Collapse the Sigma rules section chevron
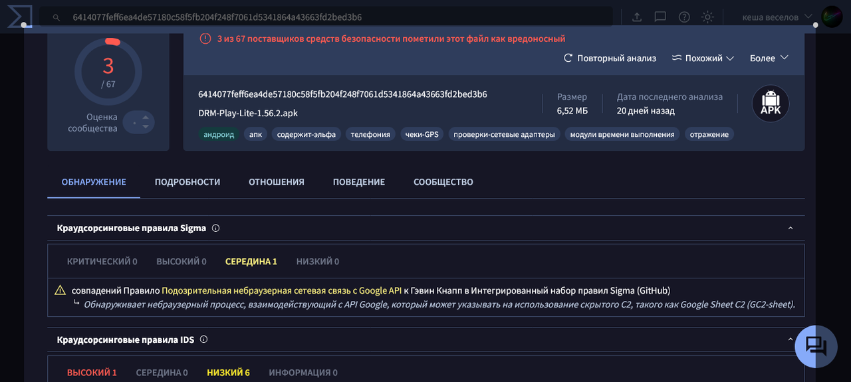 click(x=790, y=228)
